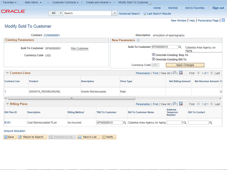Click the Net Billing Amount column header
227x170 pixels.
[x=180, y=81]
